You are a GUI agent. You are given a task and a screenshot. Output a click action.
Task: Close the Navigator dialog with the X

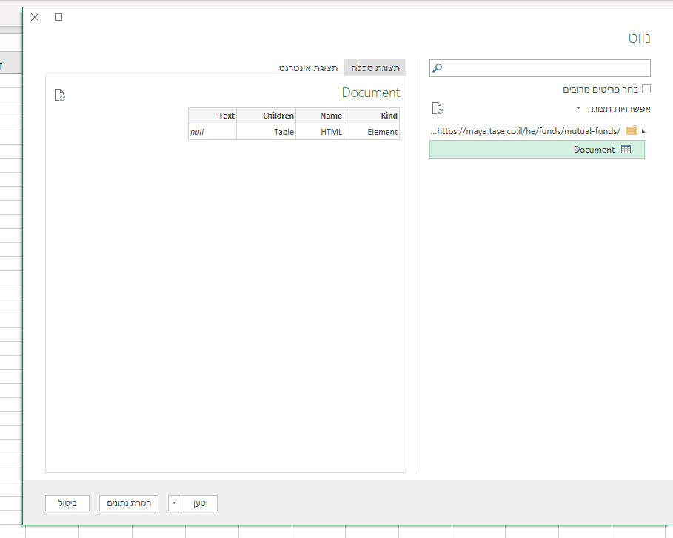tap(35, 17)
